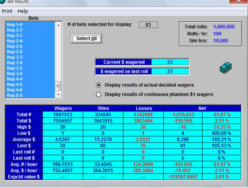Click Avg. $ / hour wins cell 364.3915
This screenshot has height=188, width=248.
[103, 171]
